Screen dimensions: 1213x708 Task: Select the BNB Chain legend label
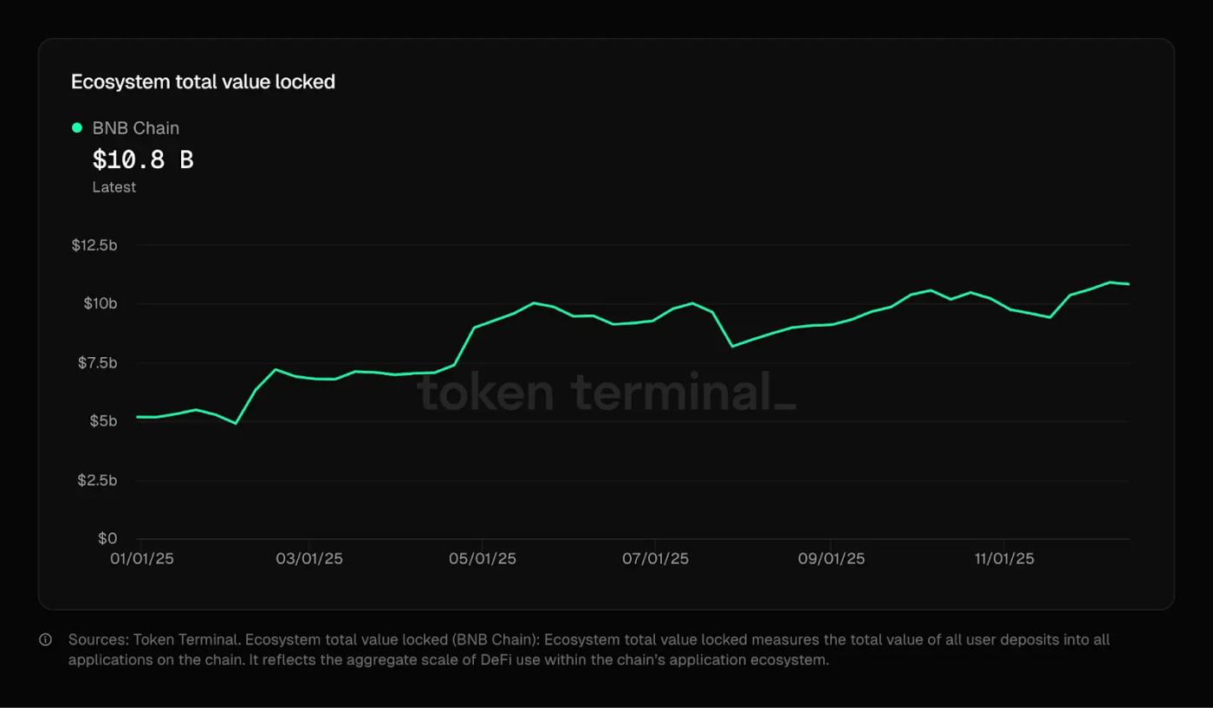[135, 128]
